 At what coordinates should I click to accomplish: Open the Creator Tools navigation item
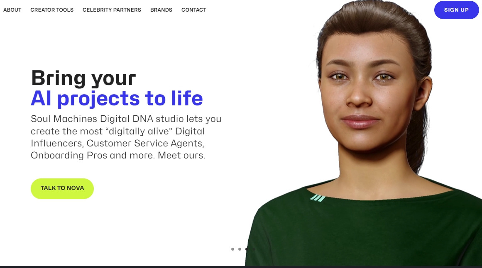pyautogui.click(x=52, y=10)
